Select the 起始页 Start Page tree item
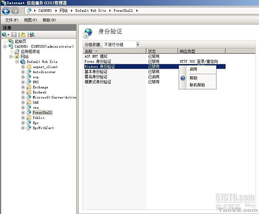This screenshot has height=214, width=259. 20,41
